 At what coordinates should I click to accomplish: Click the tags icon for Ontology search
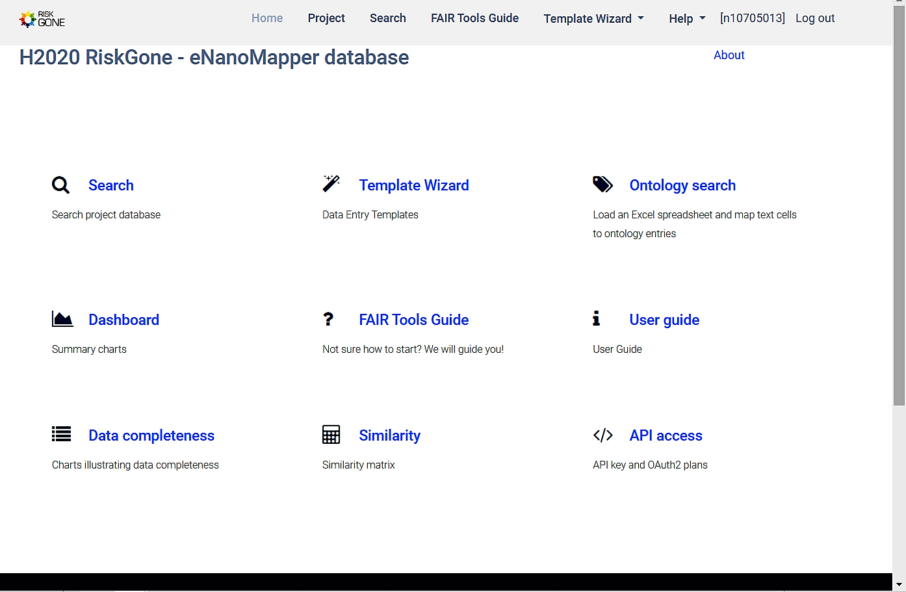point(602,185)
